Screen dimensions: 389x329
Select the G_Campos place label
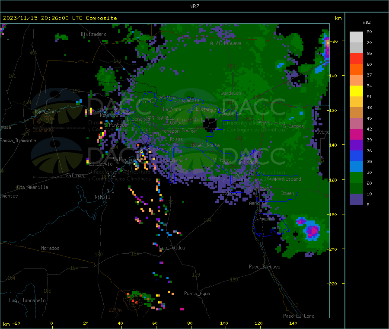(x=293, y=126)
